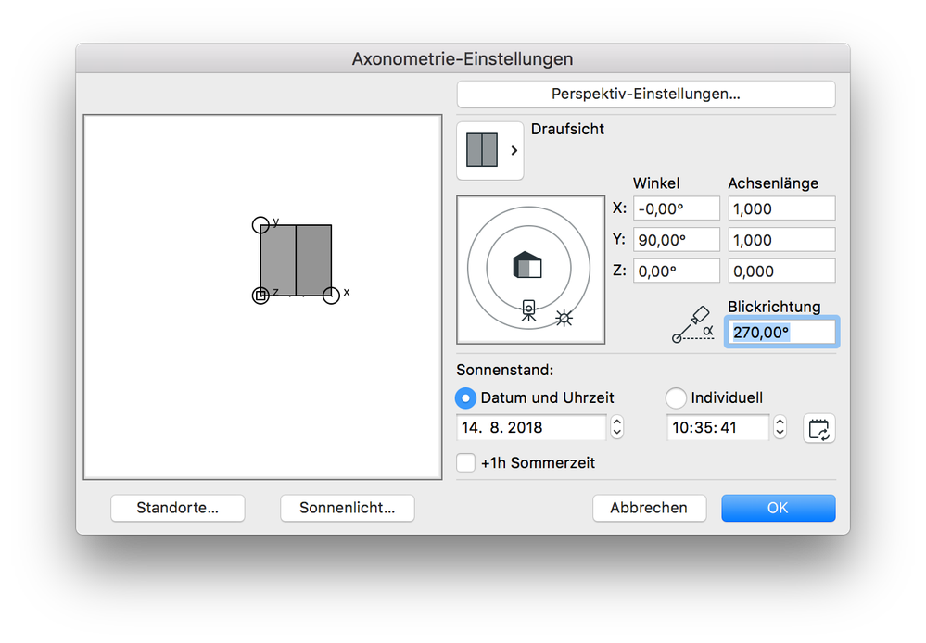Set current date and time via calendar icon
The width and height of the screenshot is (926, 643).
coord(819,429)
